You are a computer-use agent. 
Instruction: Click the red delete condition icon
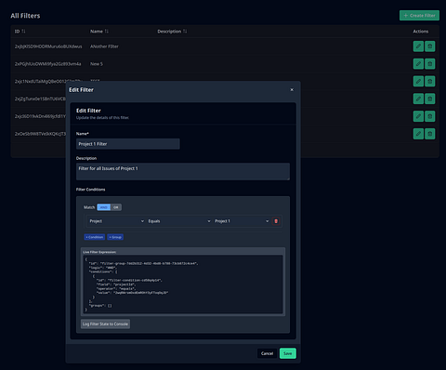(x=276, y=221)
